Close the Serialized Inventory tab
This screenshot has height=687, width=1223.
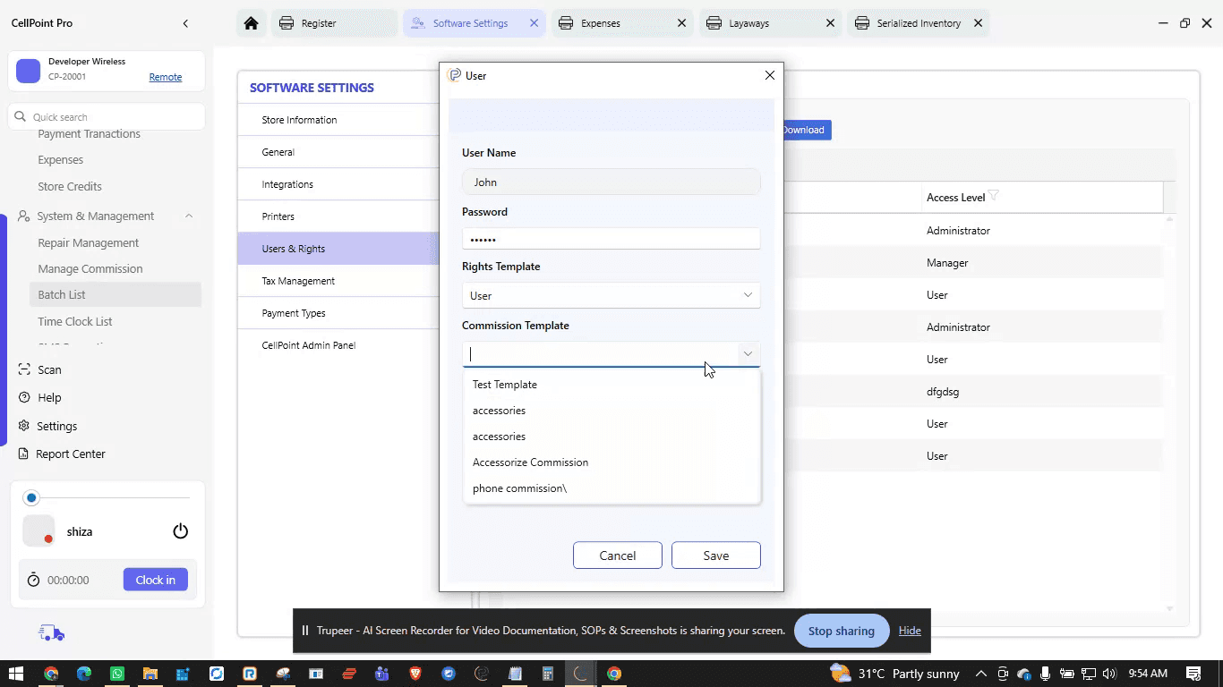tap(978, 23)
